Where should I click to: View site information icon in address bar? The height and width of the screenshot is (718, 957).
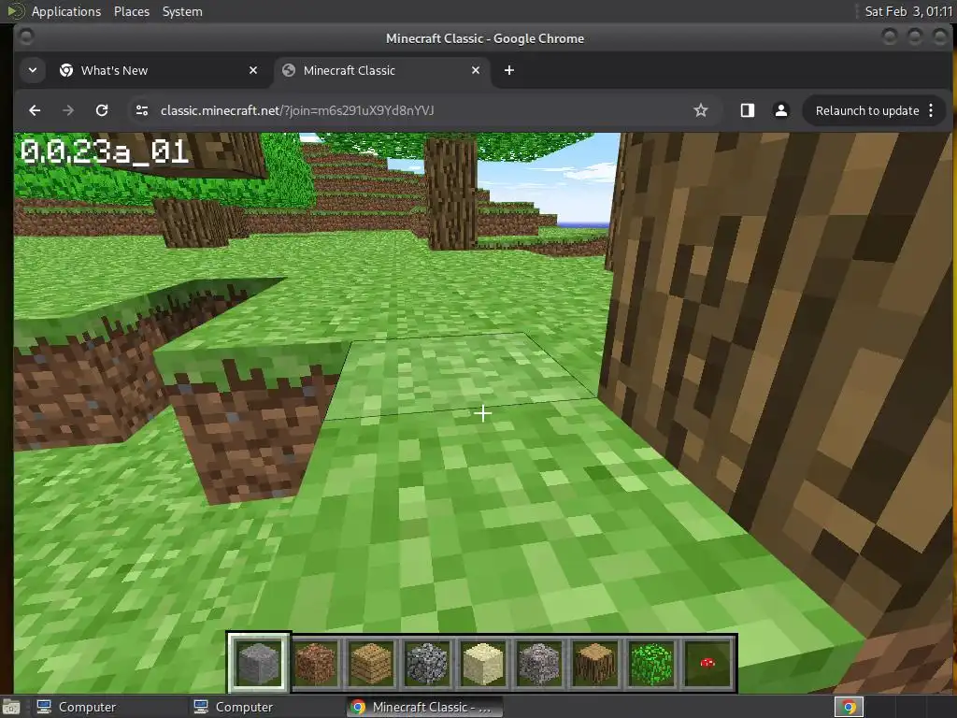[x=142, y=110]
